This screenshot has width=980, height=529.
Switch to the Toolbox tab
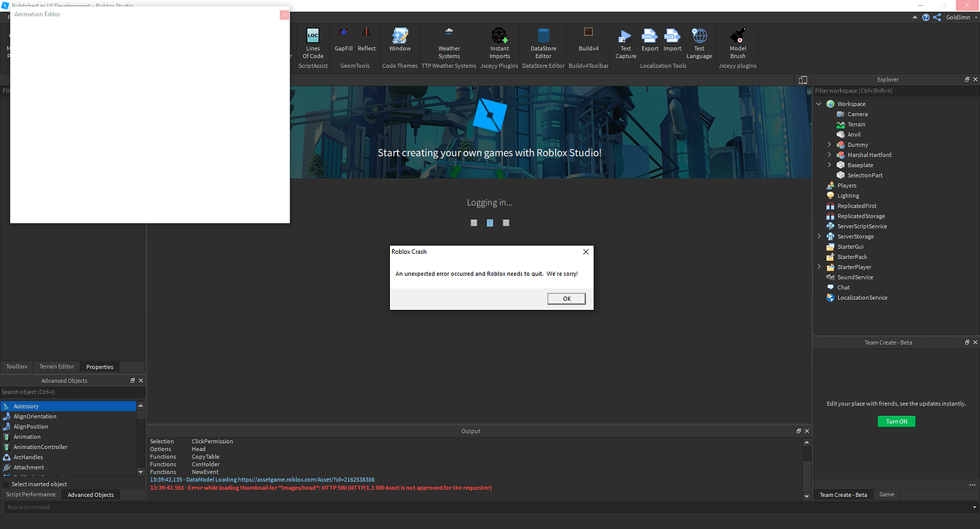pyautogui.click(x=16, y=367)
